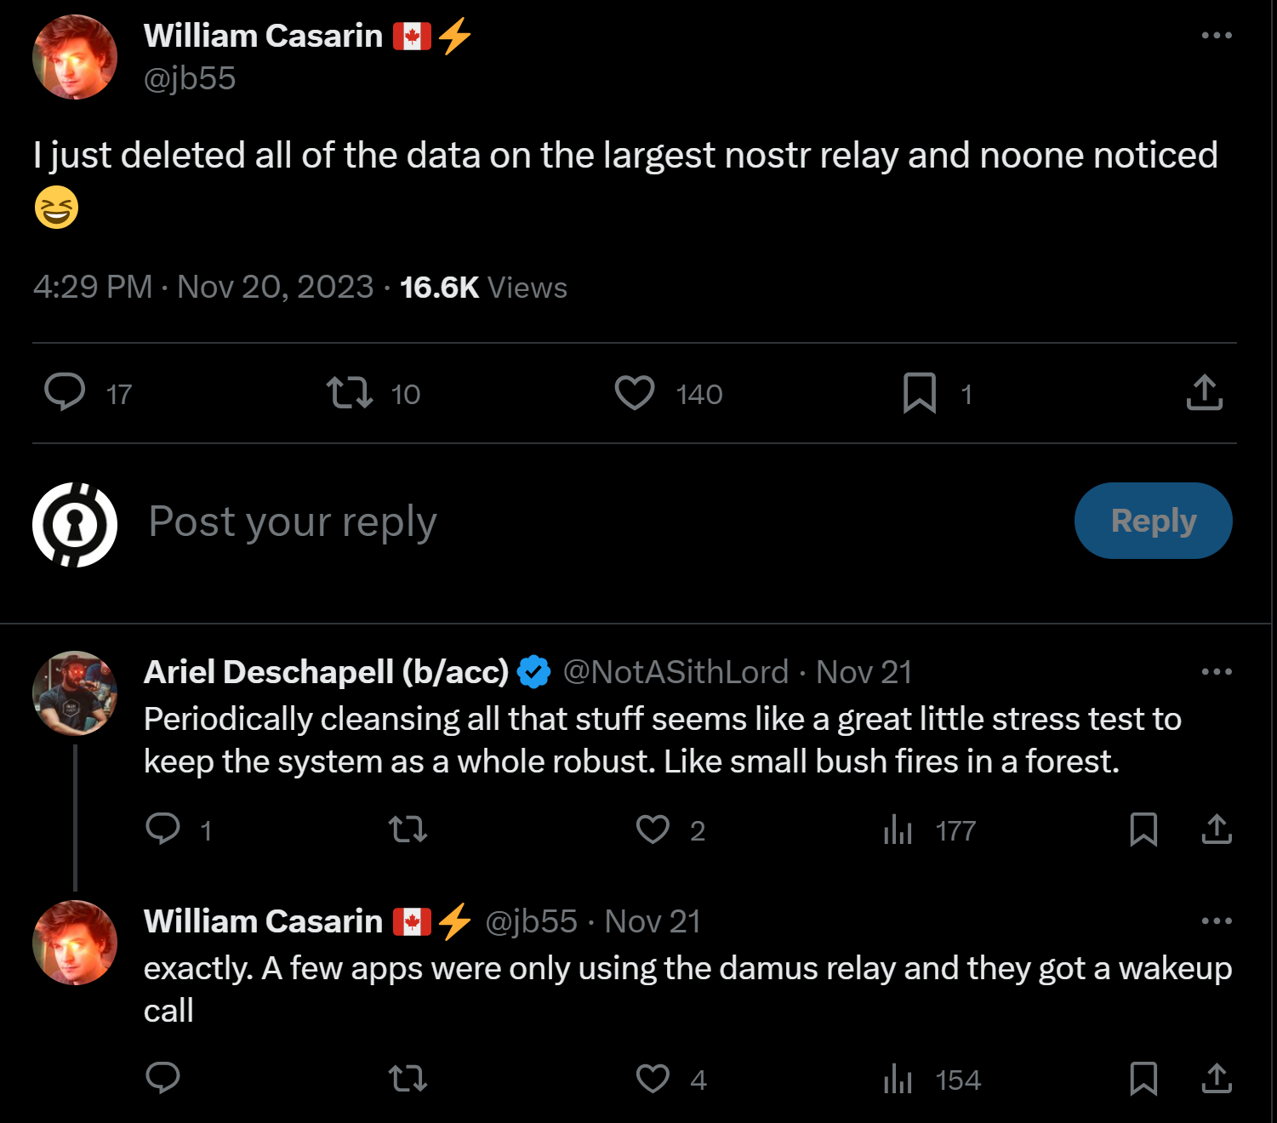1277x1123 pixels.
Task: Share William's 'wakeup call' reply
Action: click(x=1217, y=1078)
